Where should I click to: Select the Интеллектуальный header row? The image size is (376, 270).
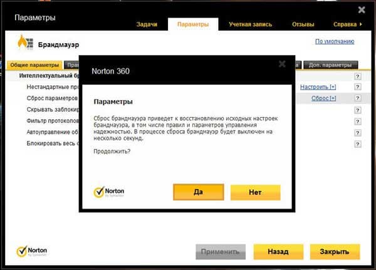coord(49,76)
